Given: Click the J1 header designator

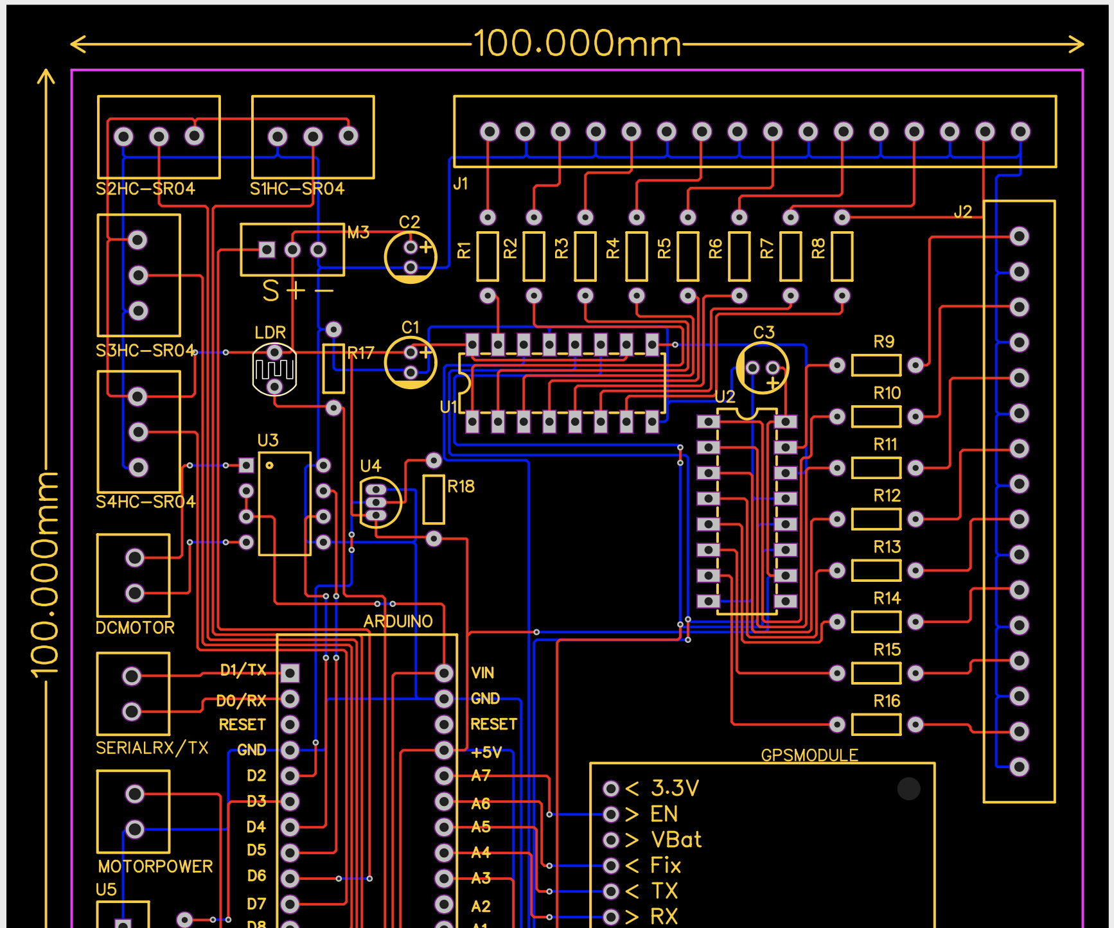Looking at the screenshot, I should pyautogui.click(x=461, y=184).
